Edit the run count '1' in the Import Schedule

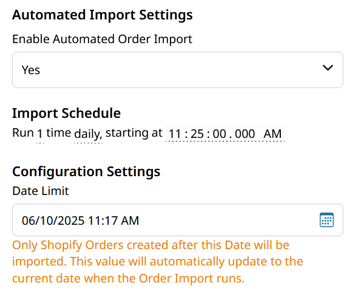(x=40, y=134)
